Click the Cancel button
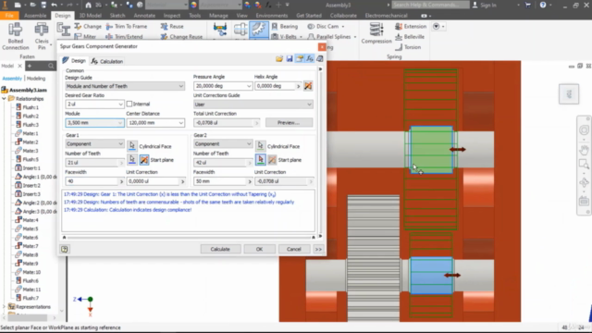This screenshot has width=592, height=333. click(x=294, y=249)
